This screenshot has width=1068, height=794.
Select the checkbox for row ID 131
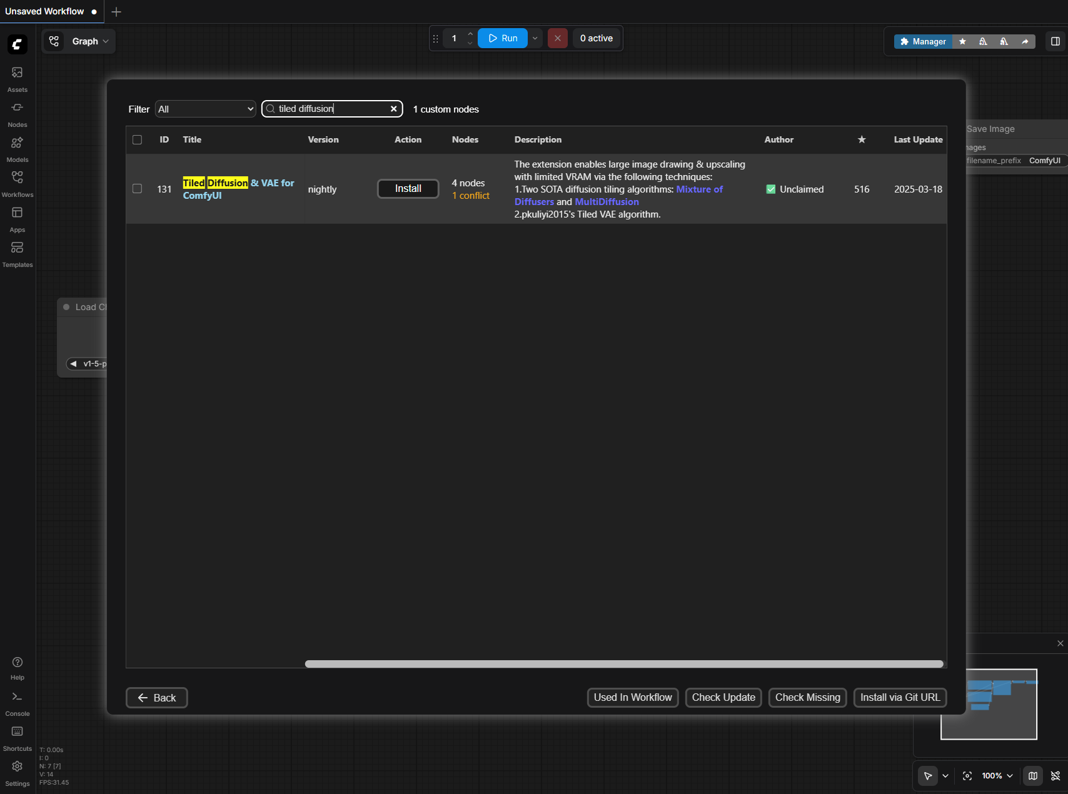(138, 189)
